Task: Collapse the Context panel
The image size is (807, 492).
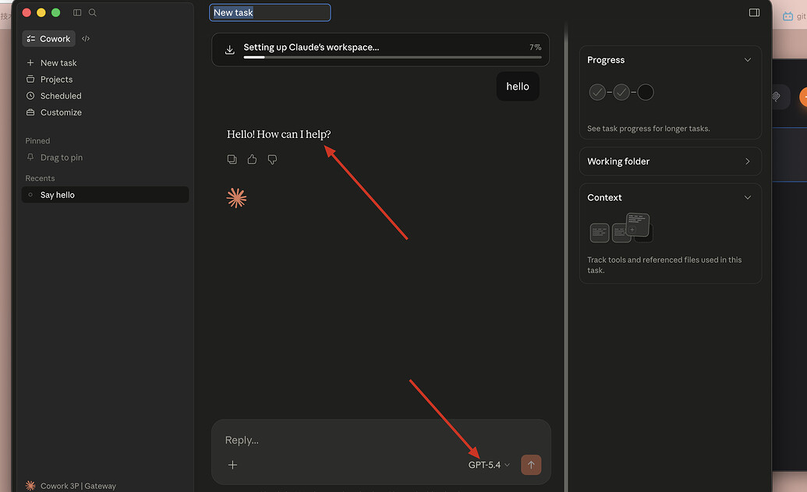Action: (748, 197)
